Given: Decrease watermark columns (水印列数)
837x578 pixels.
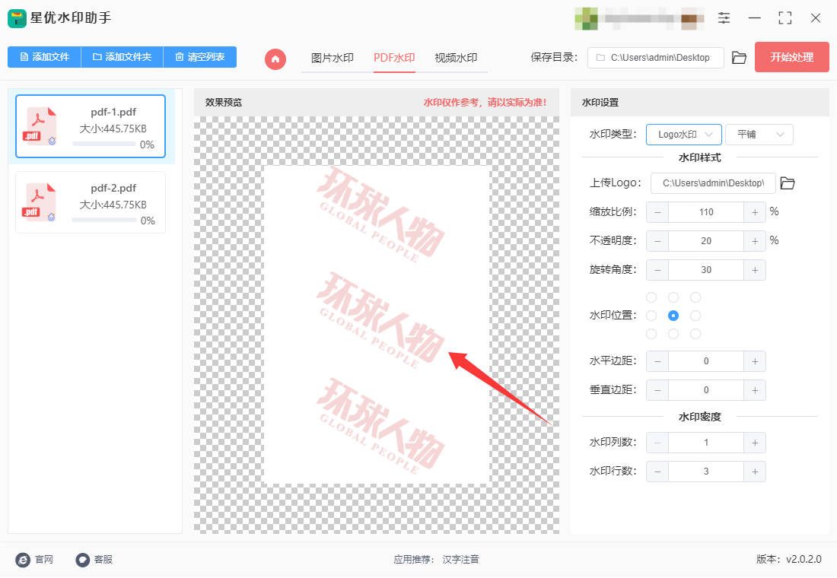Looking at the screenshot, I should [x=657, y=443].
